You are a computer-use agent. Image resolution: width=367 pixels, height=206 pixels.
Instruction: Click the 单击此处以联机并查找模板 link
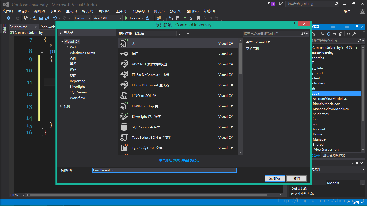(x=180, y=160)
